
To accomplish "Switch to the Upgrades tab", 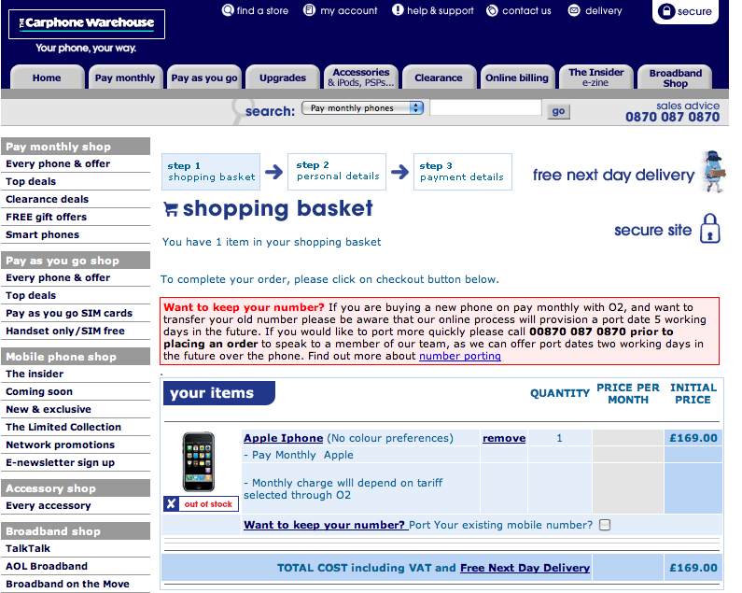I will 283,78.
